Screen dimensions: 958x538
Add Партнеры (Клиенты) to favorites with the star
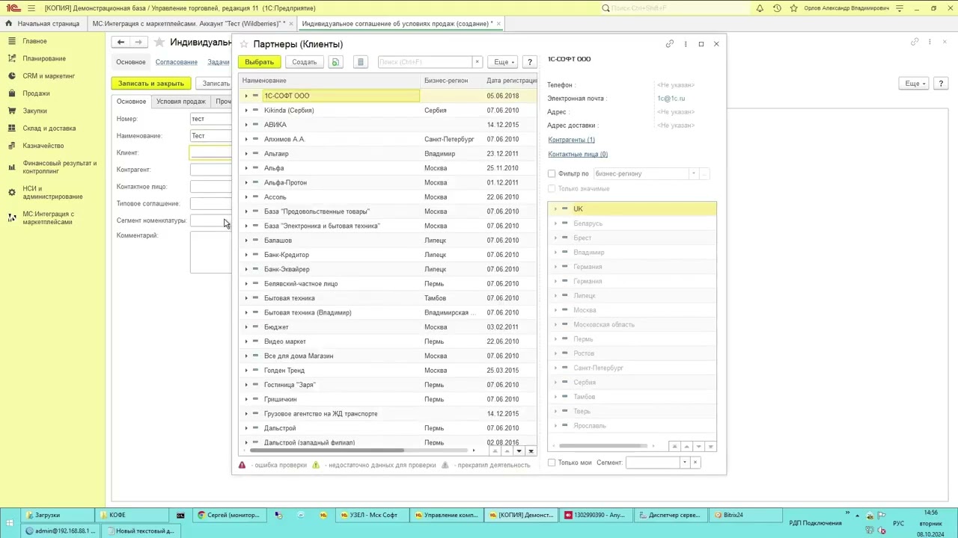tap(242, 44)
